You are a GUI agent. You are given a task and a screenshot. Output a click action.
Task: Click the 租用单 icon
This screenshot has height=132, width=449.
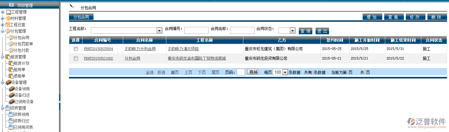tap(11, 70)
